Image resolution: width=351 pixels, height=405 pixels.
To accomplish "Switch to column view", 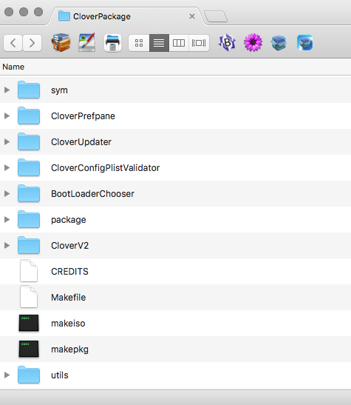I will (x=179, y=43).
